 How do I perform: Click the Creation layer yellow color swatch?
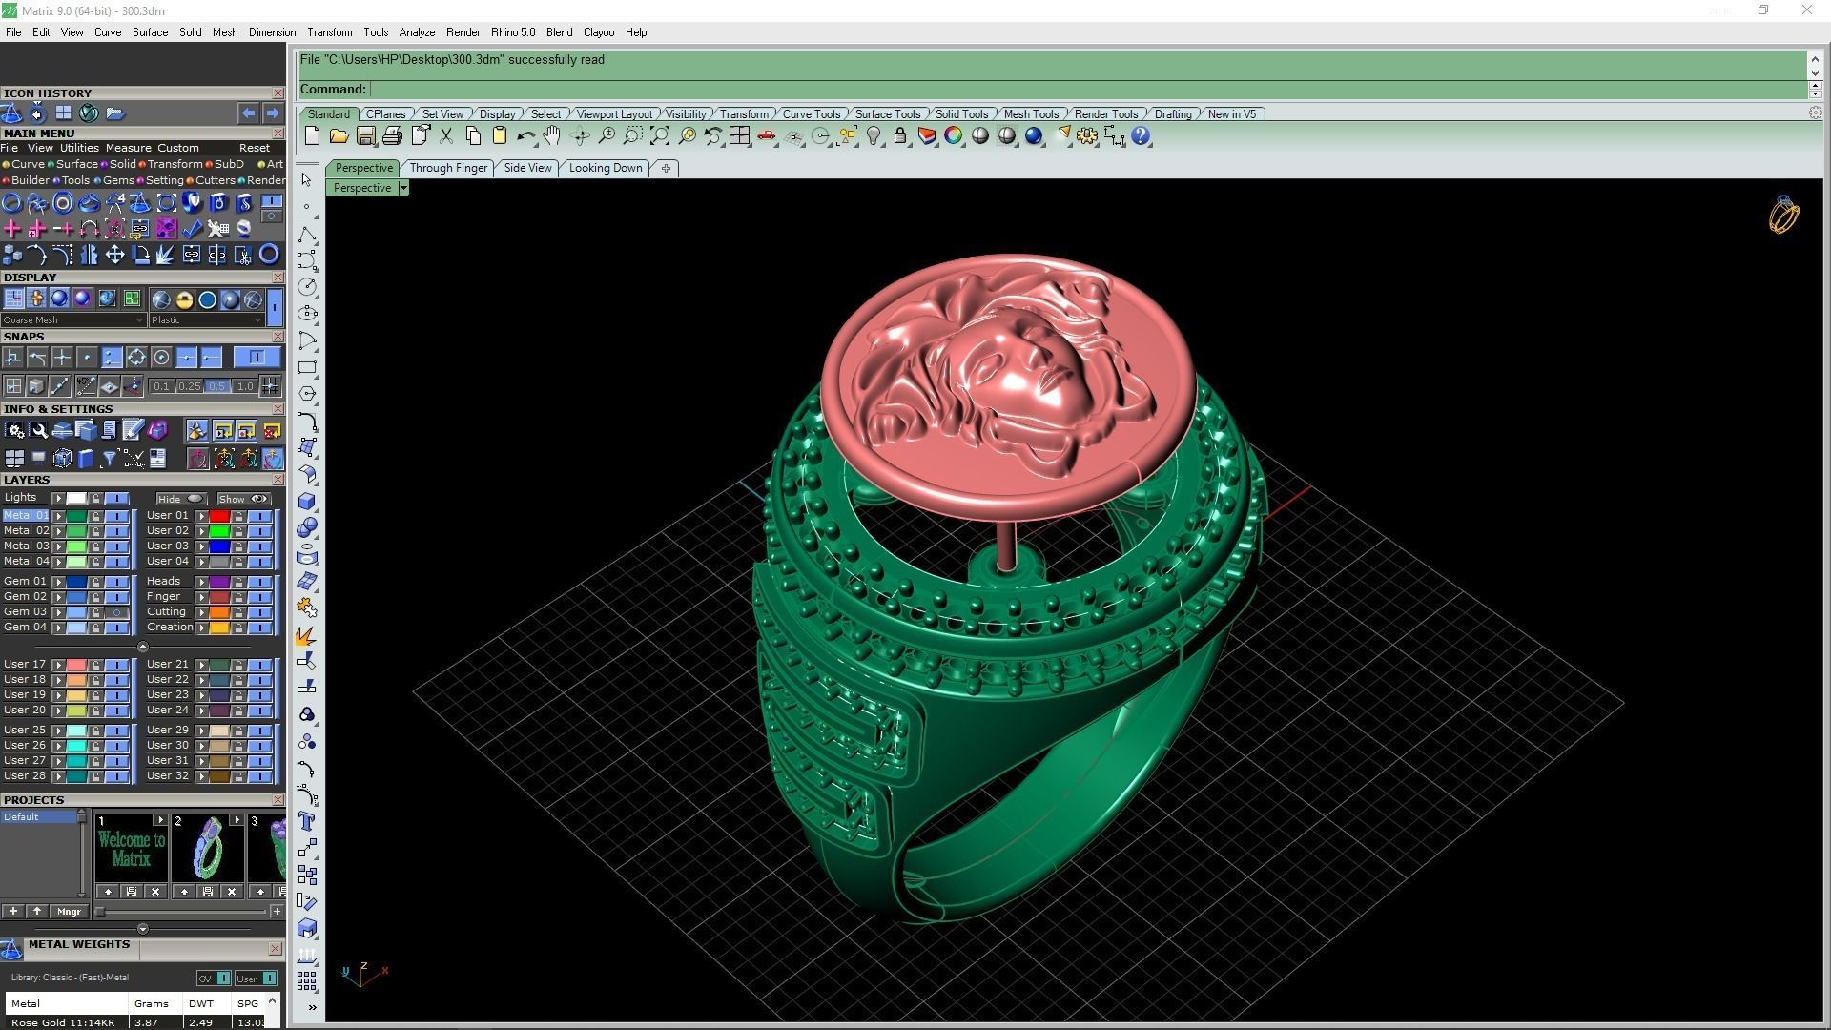tap(219, 628)
